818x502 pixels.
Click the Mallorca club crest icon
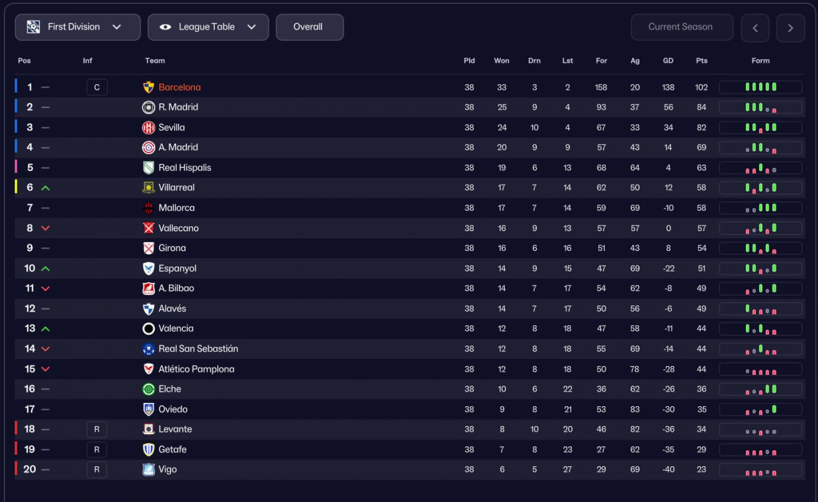pyautogui.click(x=148, y=208)
